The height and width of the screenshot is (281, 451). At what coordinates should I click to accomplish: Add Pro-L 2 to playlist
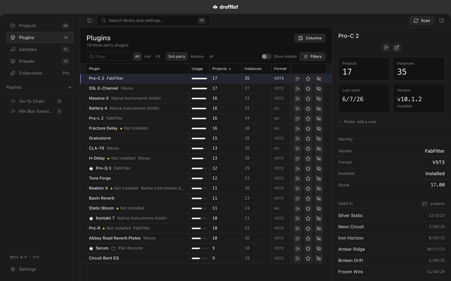(298, 119)
